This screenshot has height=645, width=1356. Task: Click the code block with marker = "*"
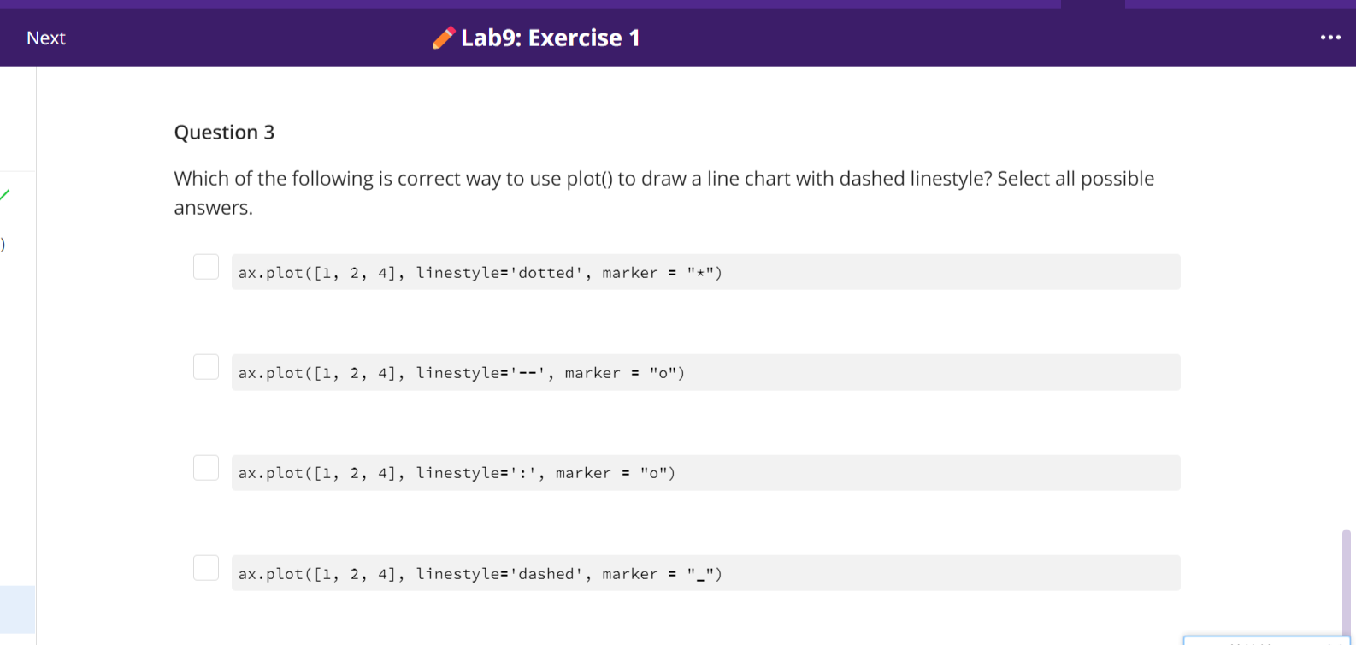coord(705,272)
